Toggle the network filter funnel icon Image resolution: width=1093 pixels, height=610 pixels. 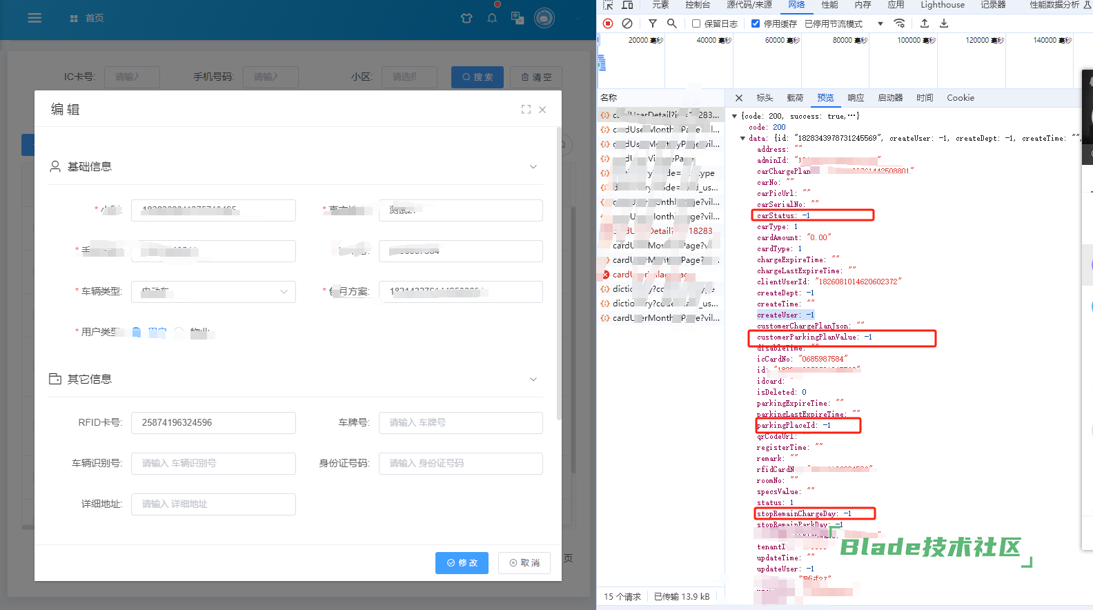coord(652,23)
